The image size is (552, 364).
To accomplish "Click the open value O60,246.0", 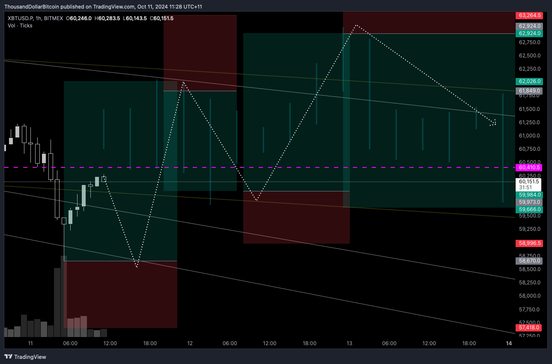I will pyautogui.click(x=79, y=18).
